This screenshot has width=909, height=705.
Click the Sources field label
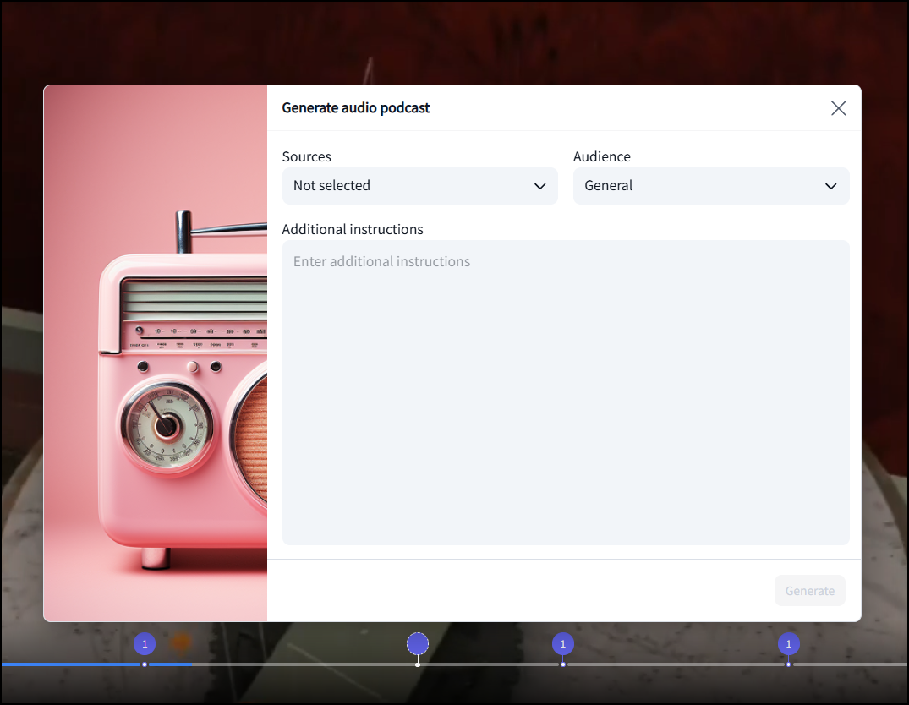(x=307, y=156)
